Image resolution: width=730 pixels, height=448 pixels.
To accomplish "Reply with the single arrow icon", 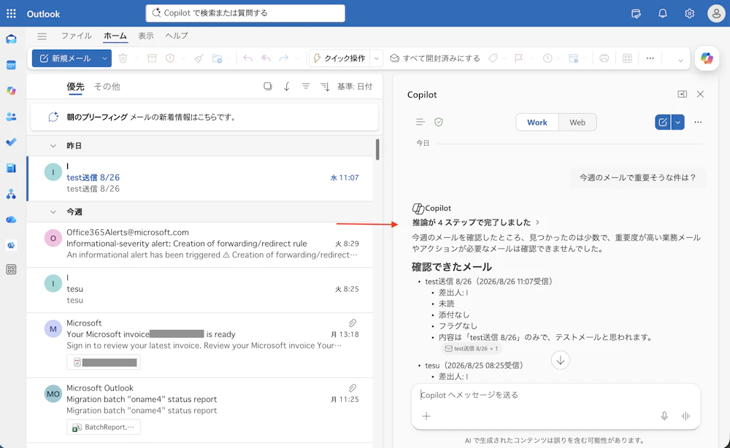I will pos(247,58).
